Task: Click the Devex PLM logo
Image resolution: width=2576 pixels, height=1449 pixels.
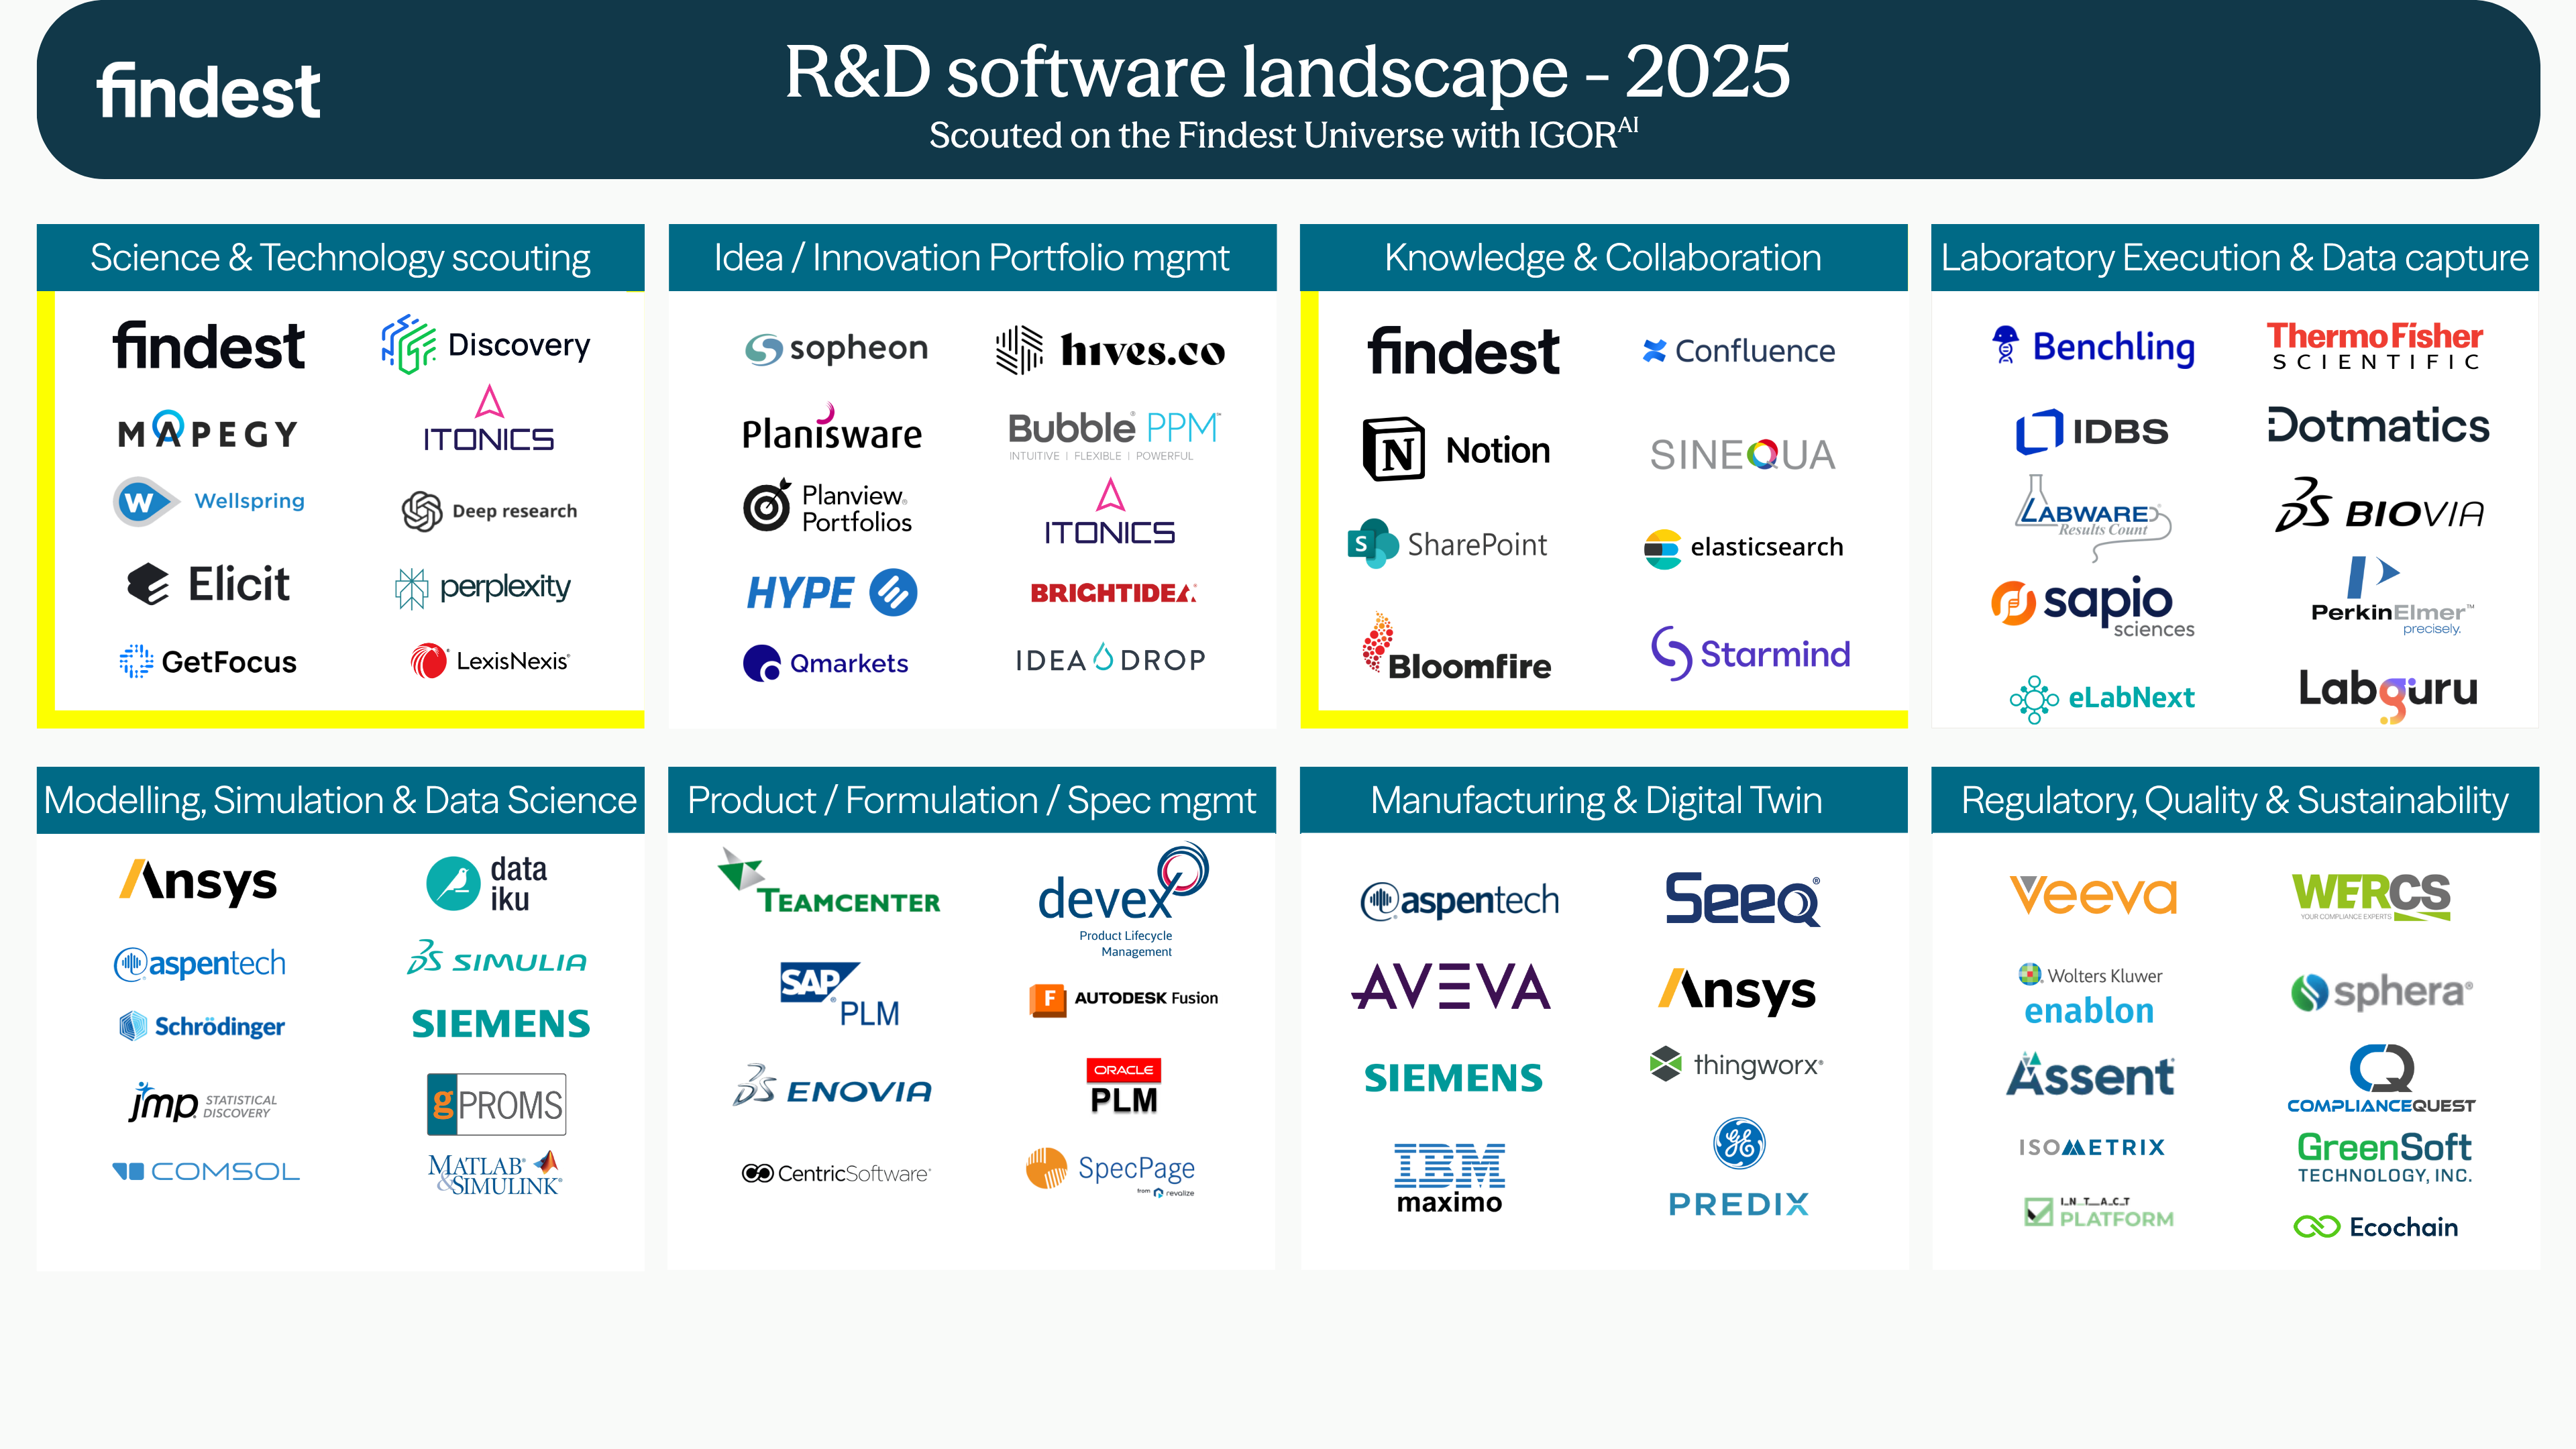Action: point(1124,900)
